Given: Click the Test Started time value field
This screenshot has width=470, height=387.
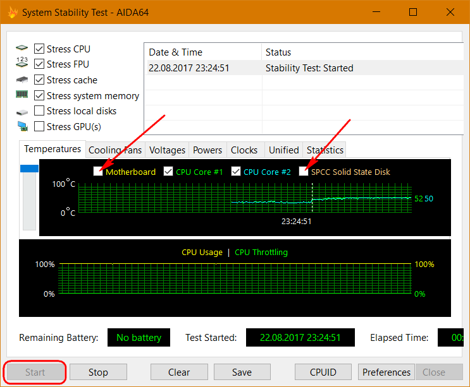Looking at the screenshot, I should (300, 338).
